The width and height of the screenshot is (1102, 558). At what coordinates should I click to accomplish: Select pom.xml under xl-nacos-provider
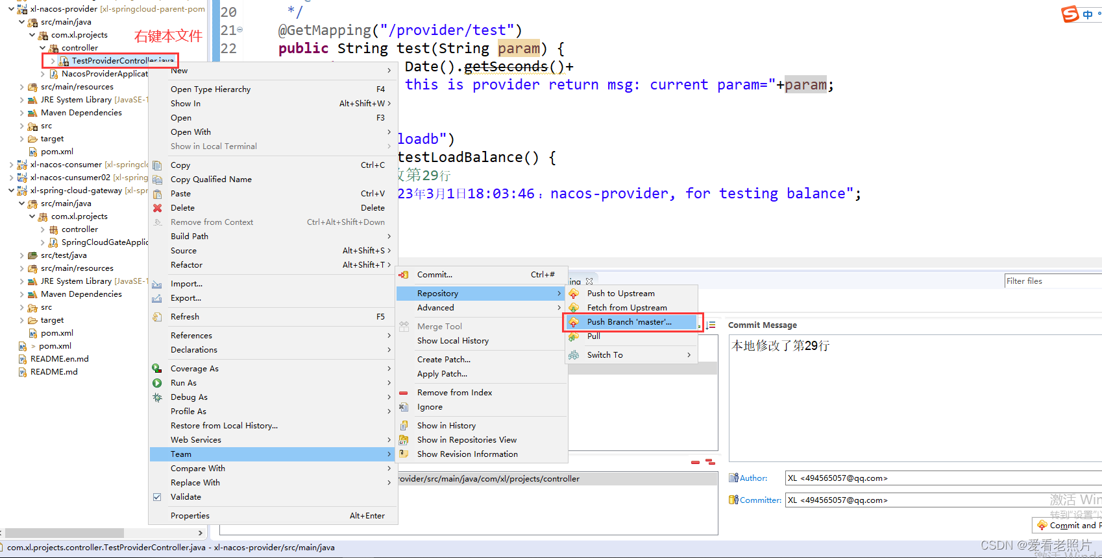pos(57,152)
